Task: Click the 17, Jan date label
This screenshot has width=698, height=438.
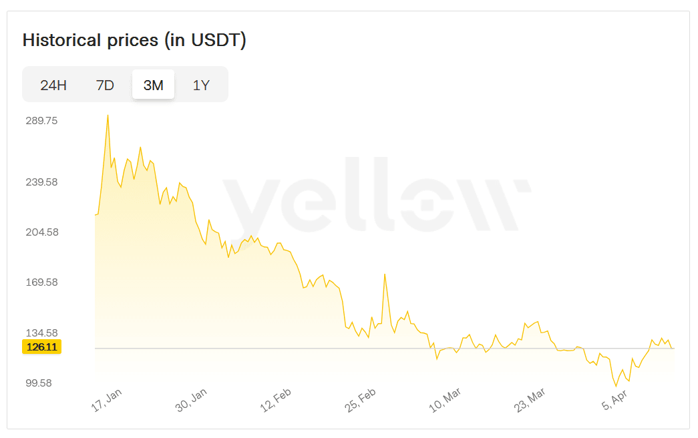Action: click(x=107, y=402)
